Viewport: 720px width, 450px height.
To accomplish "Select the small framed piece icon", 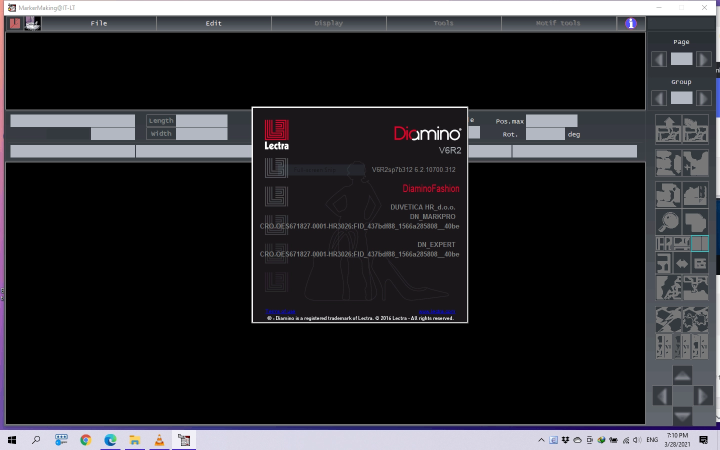I will [700, 263].
